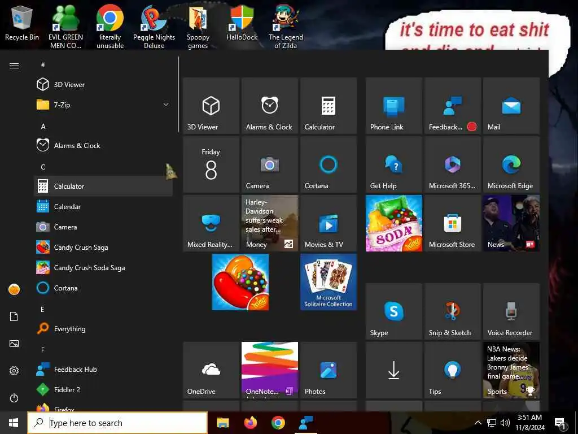Jump to the letter F section header
578x434 pixels.
[x=43, y=350]
